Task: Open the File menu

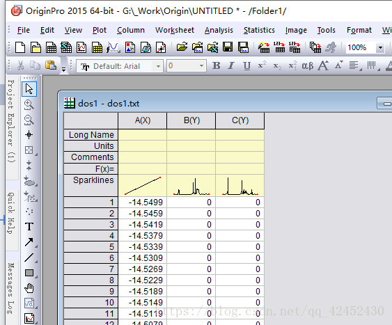Action: tap(24, 30)
